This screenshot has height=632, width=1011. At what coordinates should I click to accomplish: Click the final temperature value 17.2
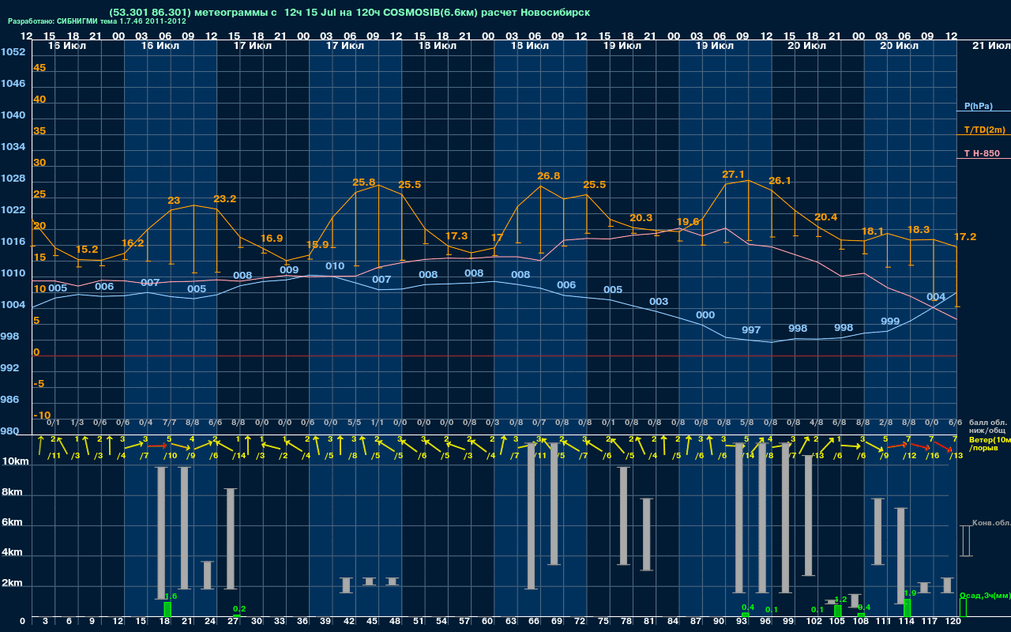pos(965,237)
